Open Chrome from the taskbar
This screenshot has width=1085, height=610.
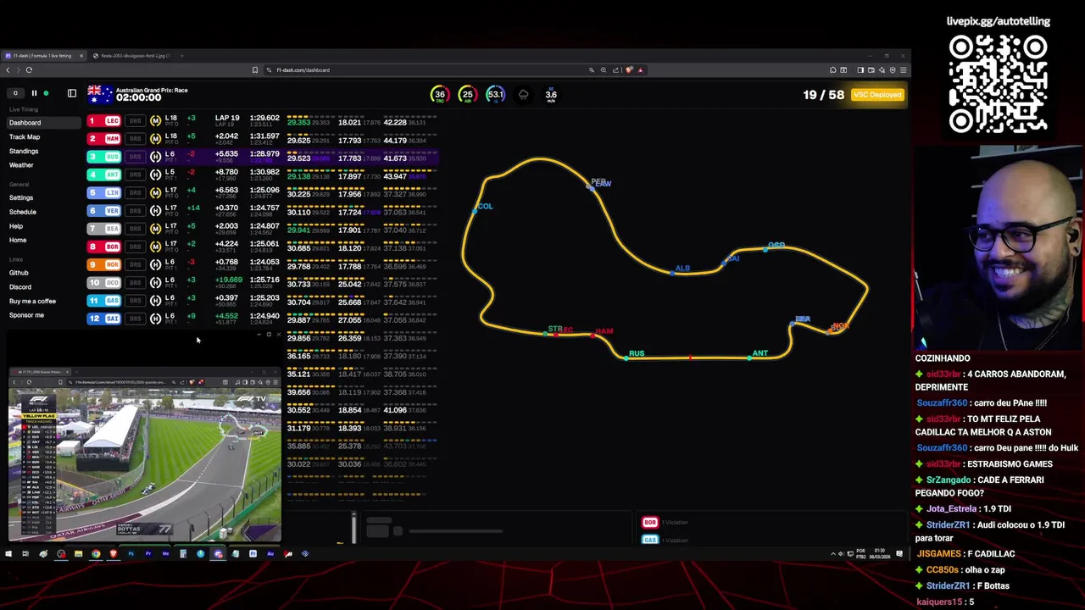pos(96,554)
